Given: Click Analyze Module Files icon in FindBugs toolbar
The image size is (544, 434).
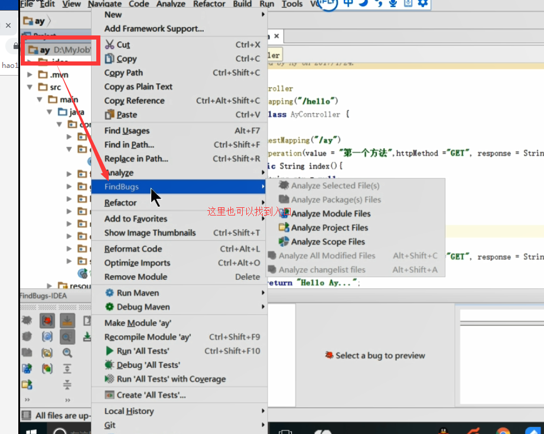Looking at the screenshot, I should (x=27, y=368).
